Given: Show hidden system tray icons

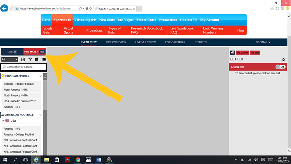Looking at the screenshot, I should [236, 160].
